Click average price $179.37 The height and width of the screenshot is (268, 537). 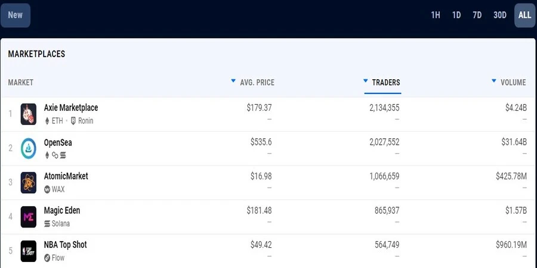click(260, 108)
